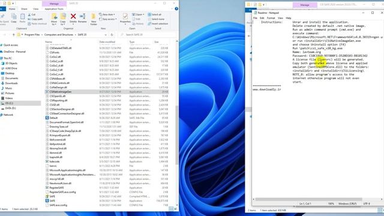384x216 pixels.
Task: Open Quick Access Toolbar dropdown in SAFE 20 window
Action: [13, 4]
